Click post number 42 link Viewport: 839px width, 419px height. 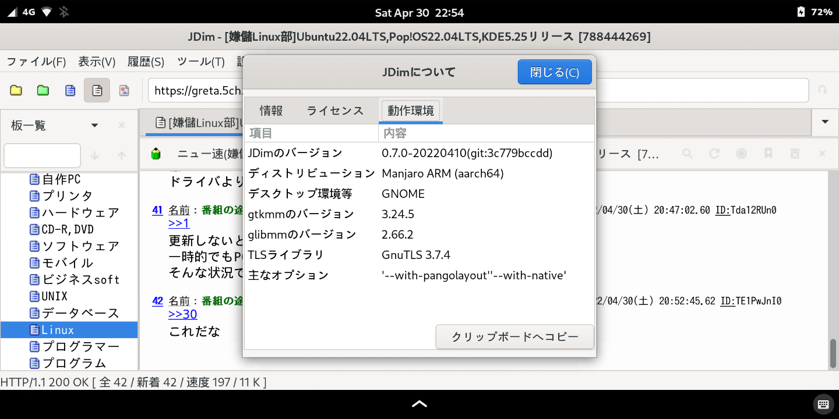[x=157, y=301]
